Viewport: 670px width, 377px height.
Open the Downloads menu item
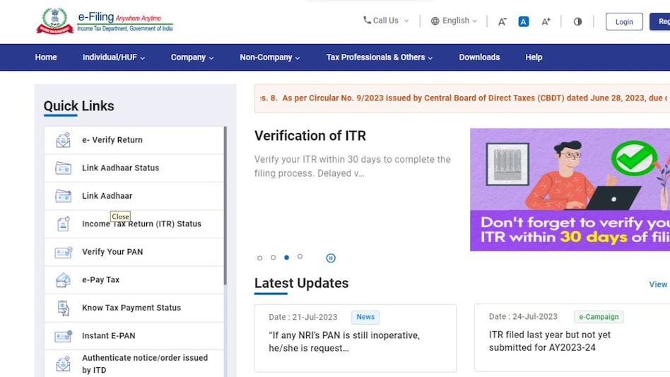tap(479, 57)
